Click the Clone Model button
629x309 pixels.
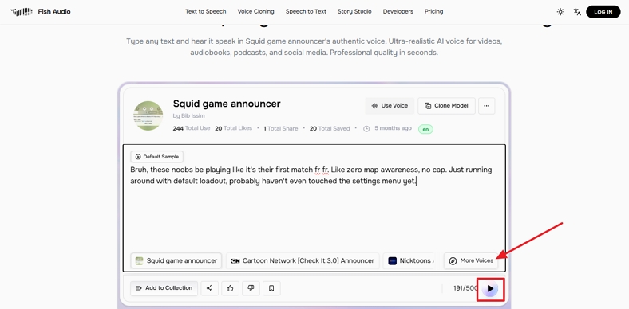point(446,106)
